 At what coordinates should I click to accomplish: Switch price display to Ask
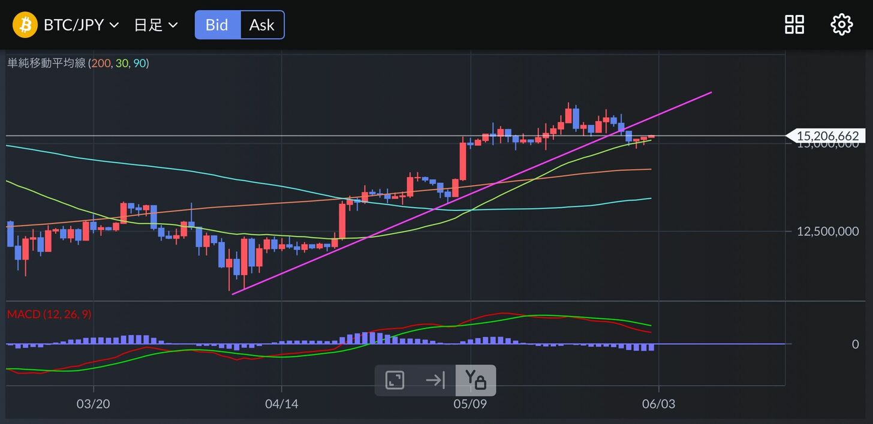point(262,25)
